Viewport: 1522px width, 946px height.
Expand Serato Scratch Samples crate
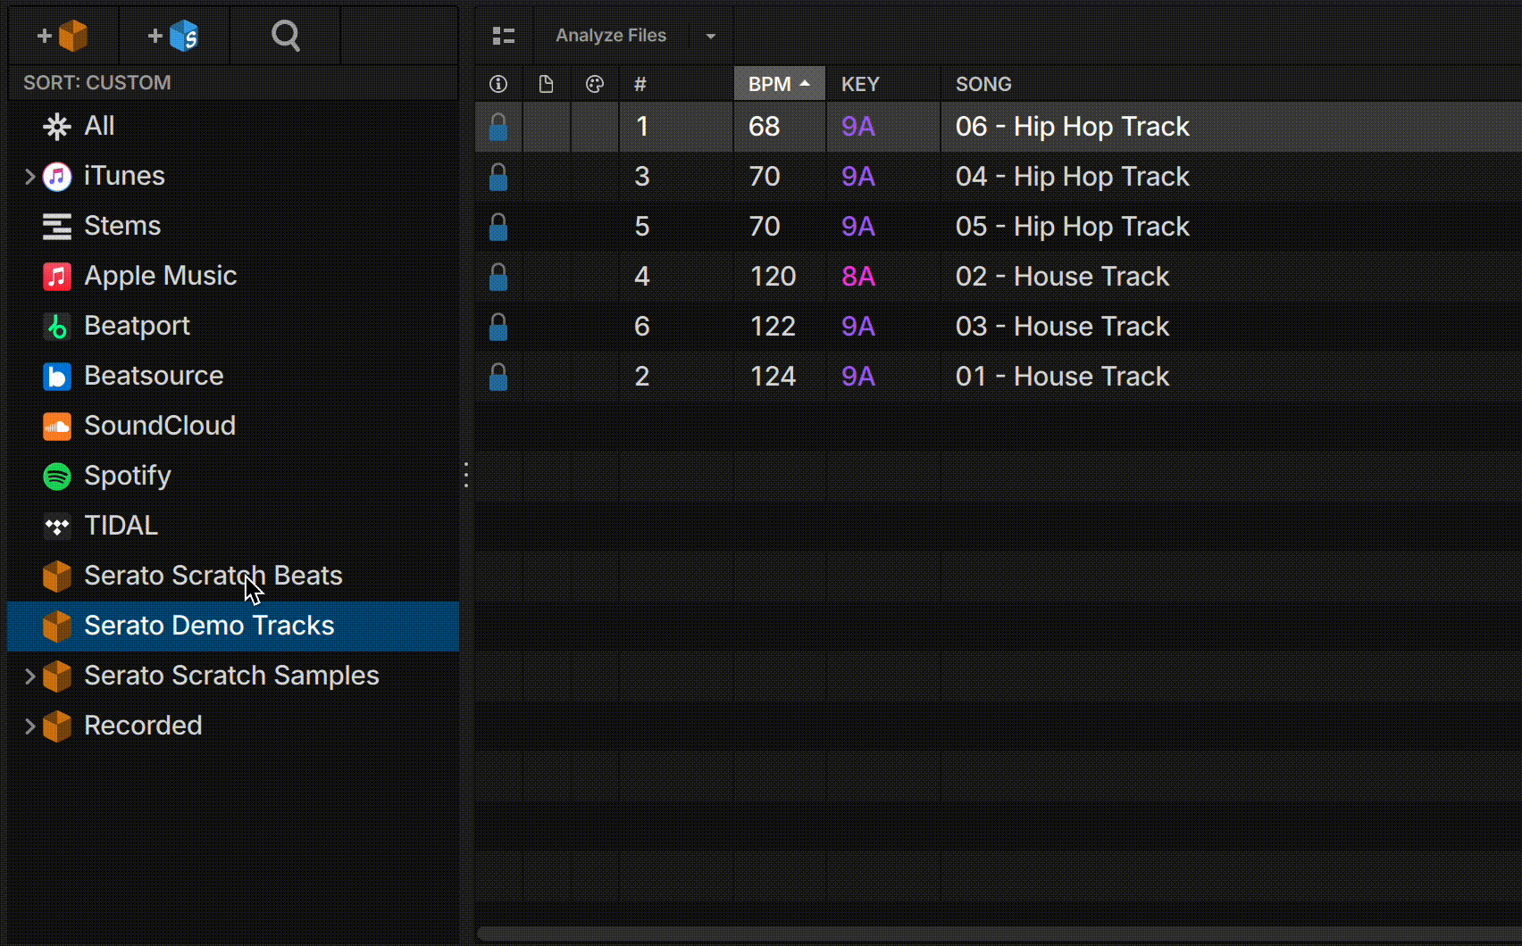coord(29,676)
